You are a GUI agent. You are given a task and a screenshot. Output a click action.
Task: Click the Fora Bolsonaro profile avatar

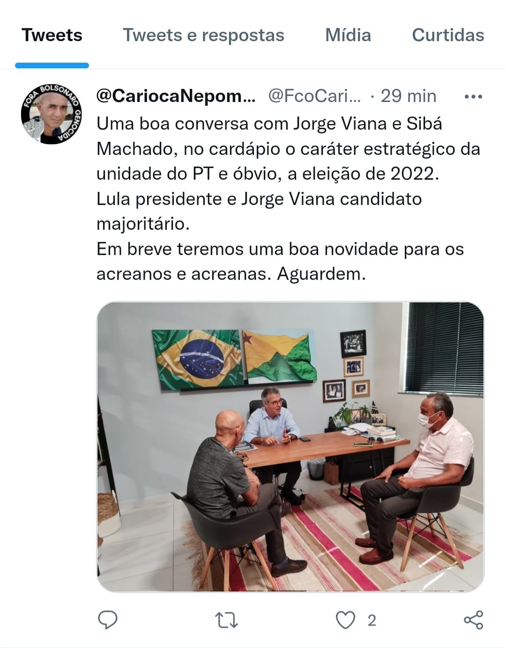(52, 114)
